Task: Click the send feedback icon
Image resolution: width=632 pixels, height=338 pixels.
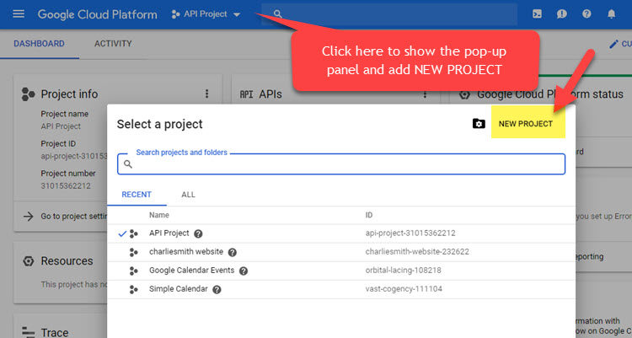Action: click(562, 14)
